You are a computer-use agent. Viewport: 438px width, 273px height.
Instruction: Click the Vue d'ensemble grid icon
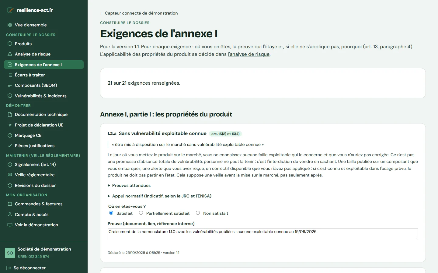tap(10, 25)
